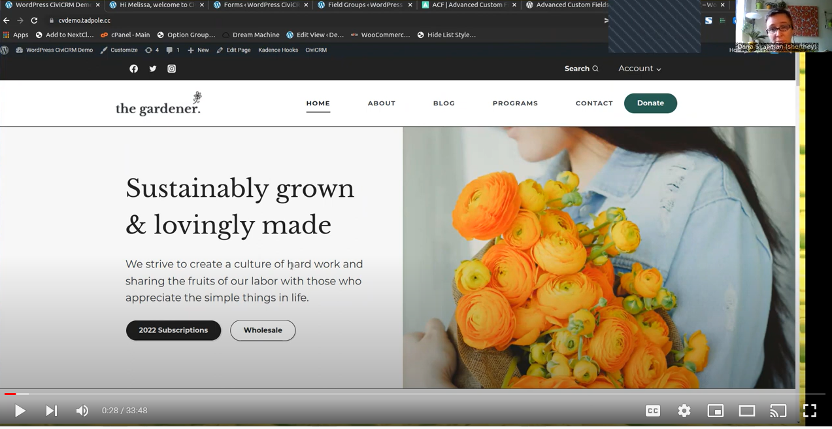
Task: Click the 'Sustainably grown & lovingly made' heading
Action: pos(240,207)
